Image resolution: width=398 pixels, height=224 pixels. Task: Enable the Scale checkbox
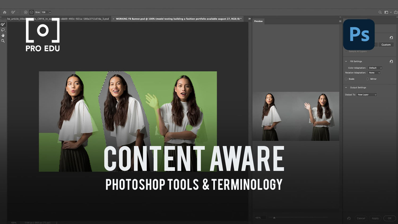coord(346,79)
